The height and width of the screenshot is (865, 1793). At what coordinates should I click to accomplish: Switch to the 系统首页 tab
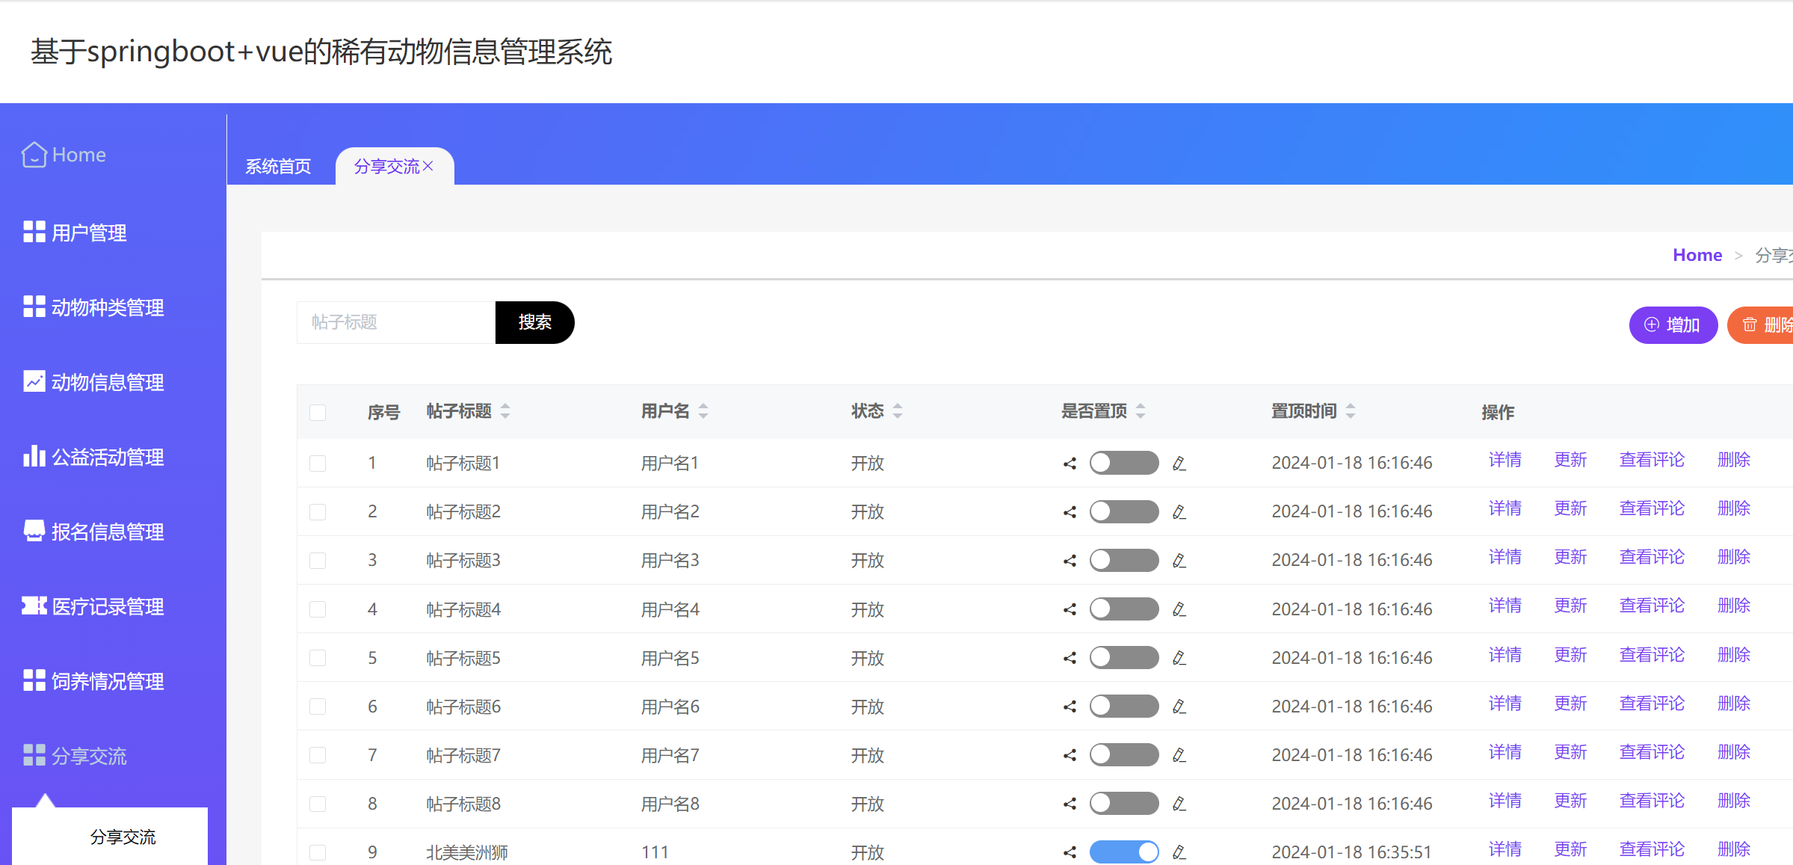278,166
